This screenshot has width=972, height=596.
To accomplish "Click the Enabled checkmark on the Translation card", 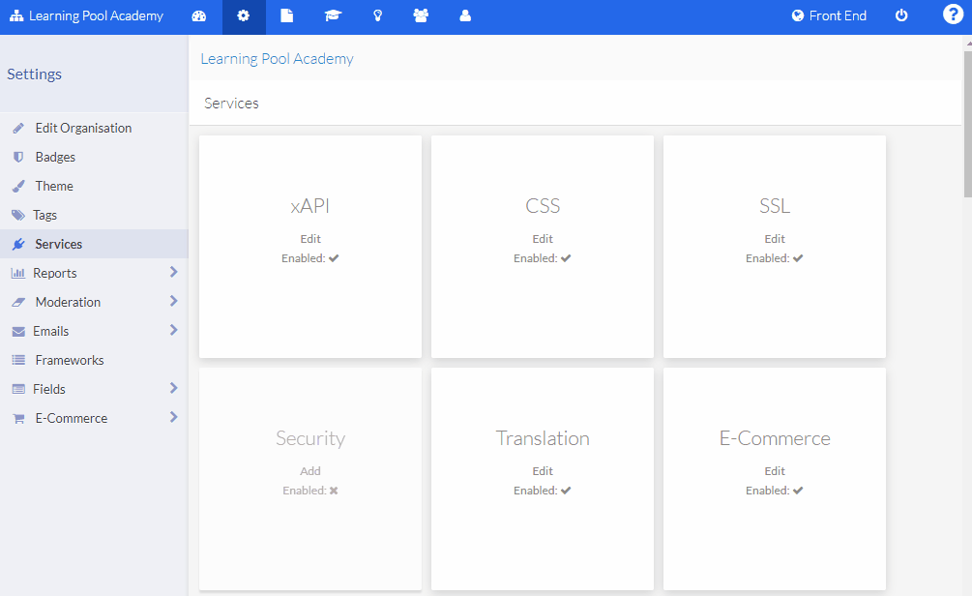I will [x=567, y=491].
